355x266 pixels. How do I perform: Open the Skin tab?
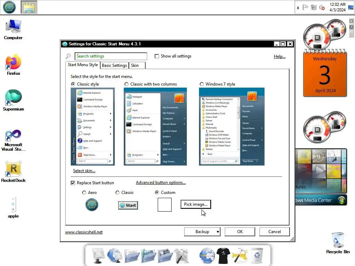click(137, 65)
